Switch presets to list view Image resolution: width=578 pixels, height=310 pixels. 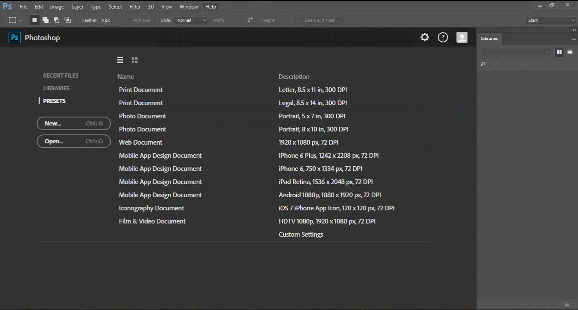120,60
